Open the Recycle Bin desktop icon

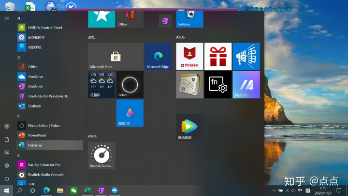click(x=9, y=6)
